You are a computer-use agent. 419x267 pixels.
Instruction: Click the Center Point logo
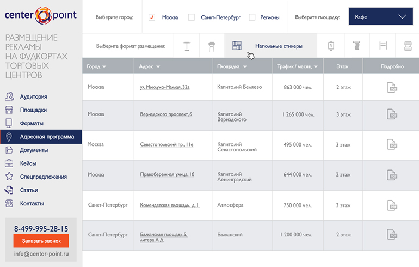(x=41, y=15)
